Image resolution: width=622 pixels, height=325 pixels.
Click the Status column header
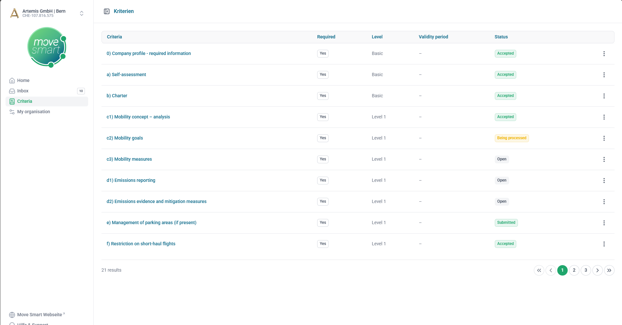[501, 37]
